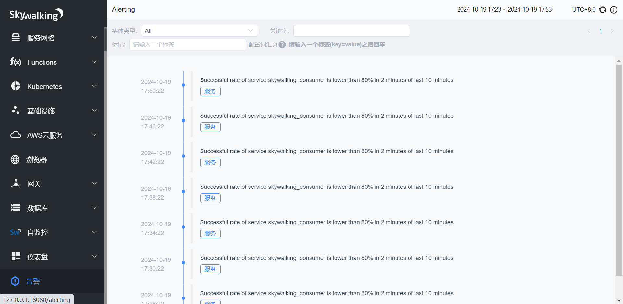Select page number 1
Viewport: 623px width, 304px height.
pyautogui.click(x=601, y=31)
